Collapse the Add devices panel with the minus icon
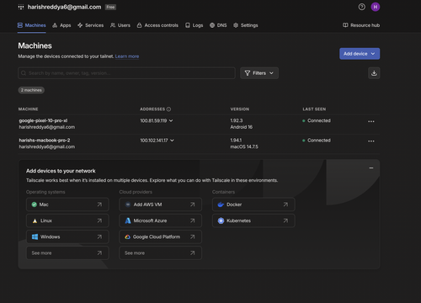This screenshot has height=303, width=421. click(371, 168)
